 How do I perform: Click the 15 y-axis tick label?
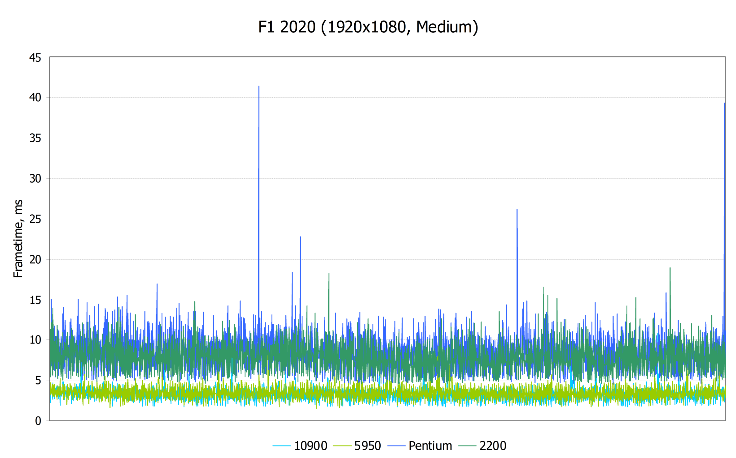[x=35, y=300]
